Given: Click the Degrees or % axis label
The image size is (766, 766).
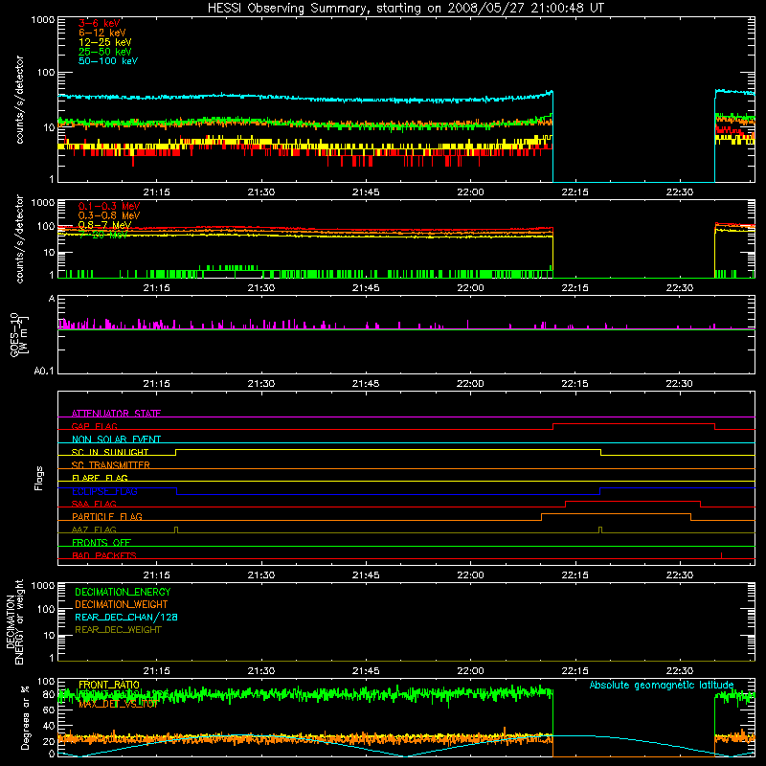Looking at the screenshot, I should click(25, 717).
